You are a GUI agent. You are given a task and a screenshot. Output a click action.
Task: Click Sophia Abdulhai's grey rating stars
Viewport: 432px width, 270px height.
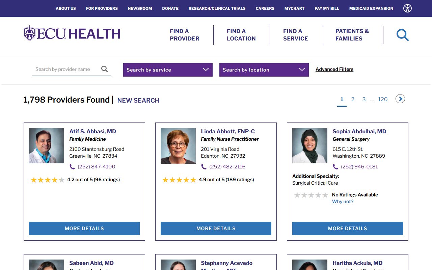coord(311,195)
